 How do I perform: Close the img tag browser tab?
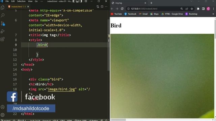[145, 3]
